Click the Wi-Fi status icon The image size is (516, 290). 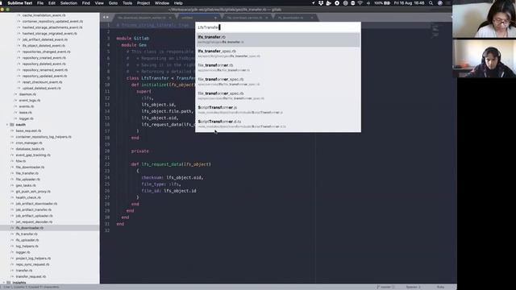360,3
